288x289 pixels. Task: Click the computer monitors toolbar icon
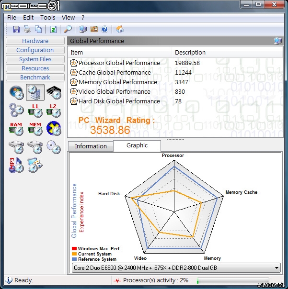pos(83,29)
